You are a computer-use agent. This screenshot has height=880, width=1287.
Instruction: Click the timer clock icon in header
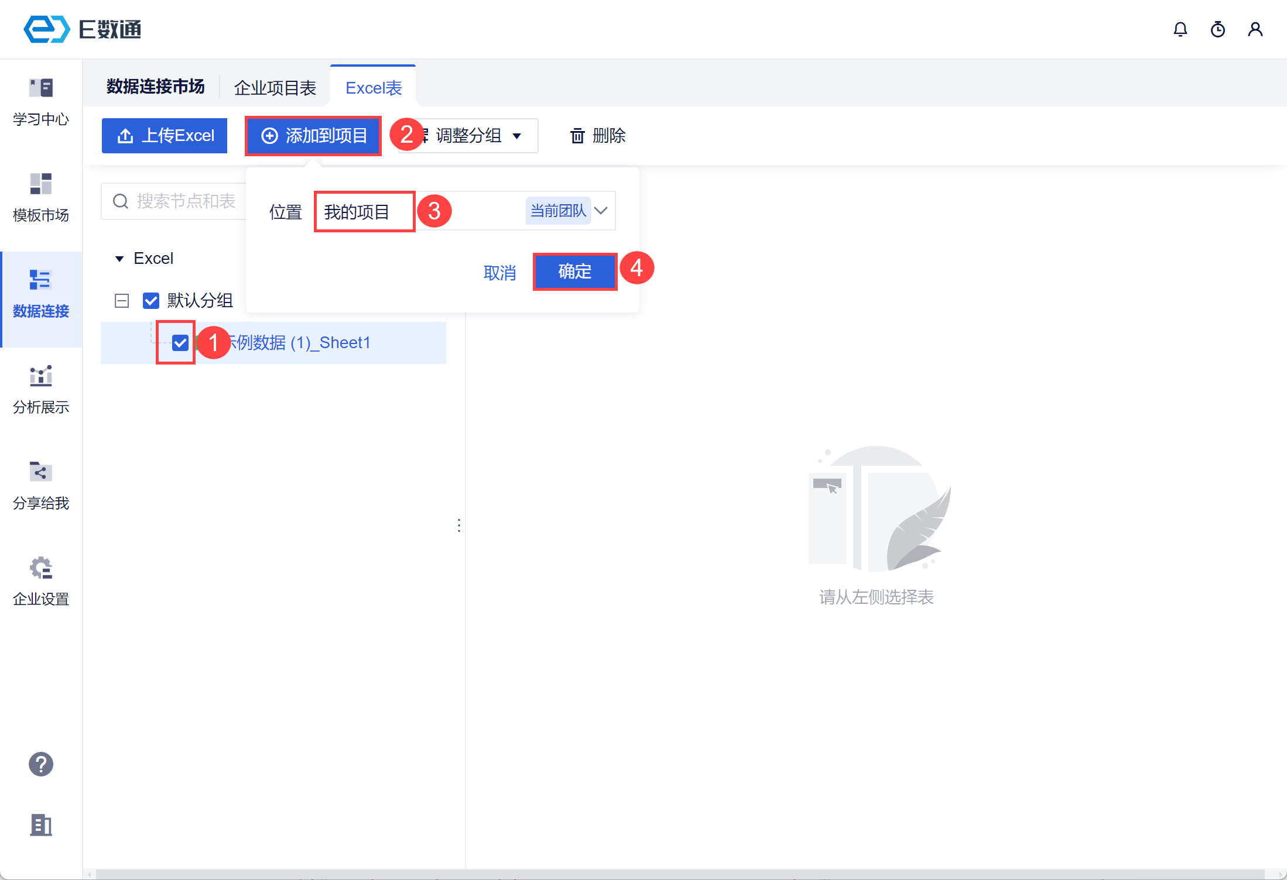pos(1217,29)
